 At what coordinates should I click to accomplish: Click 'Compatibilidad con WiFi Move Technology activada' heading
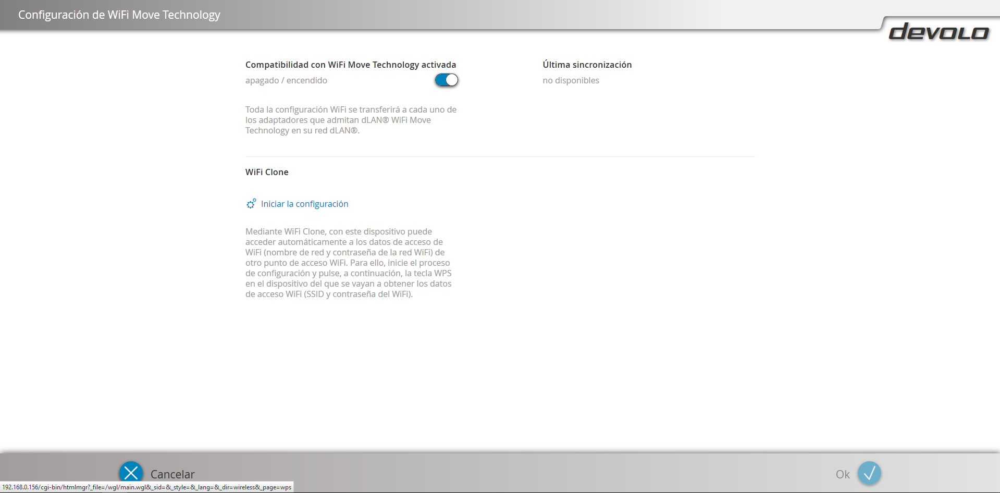pos(351,65)
